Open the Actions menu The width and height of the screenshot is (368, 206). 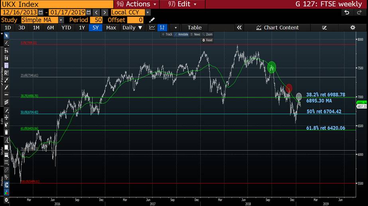[137, 4]
